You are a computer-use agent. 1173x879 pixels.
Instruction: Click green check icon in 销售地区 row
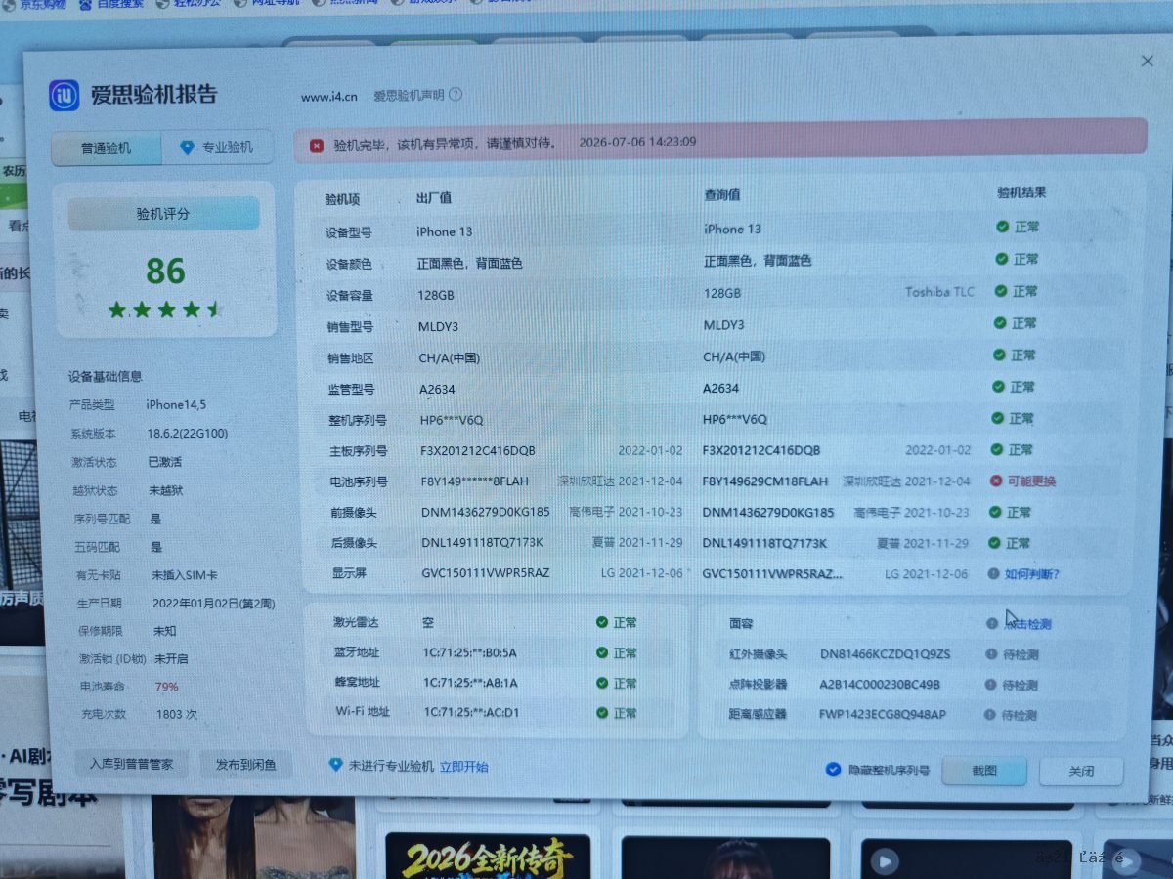coord(1000,355)
